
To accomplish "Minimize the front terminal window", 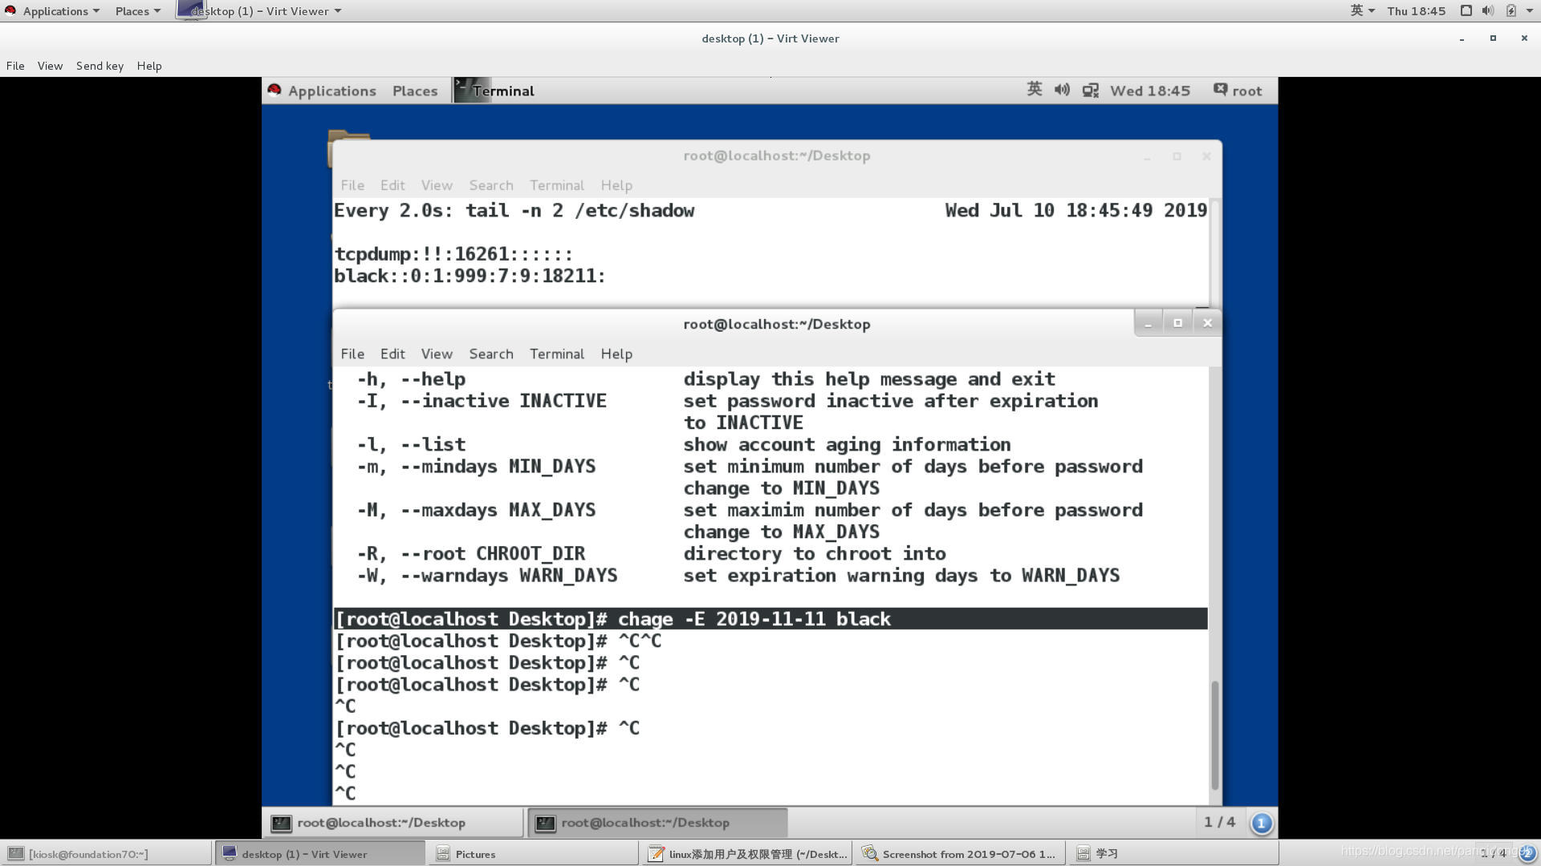I will pos(1148,323).
